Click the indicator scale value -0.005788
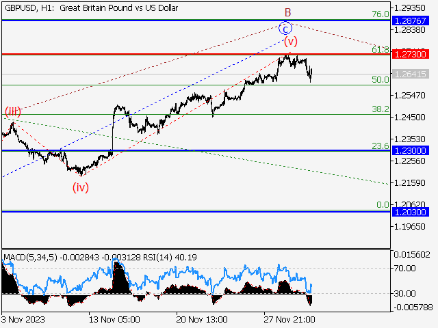This screenshot has width=438, height=328. click(x=413, y=307)
